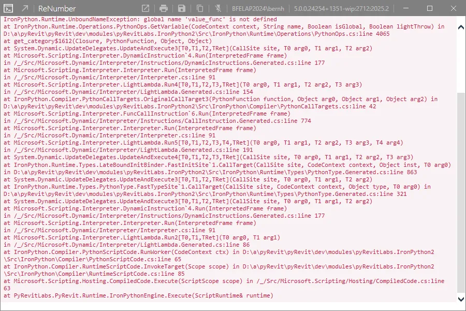The height and width of the screenshot is (311, 466).
Task: Click the version 5.0.0.24254+1351-wip label
Action: (x=342, y=9)
